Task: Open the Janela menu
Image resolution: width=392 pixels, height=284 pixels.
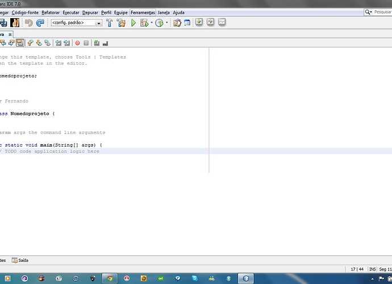Action: coord(164,12)
